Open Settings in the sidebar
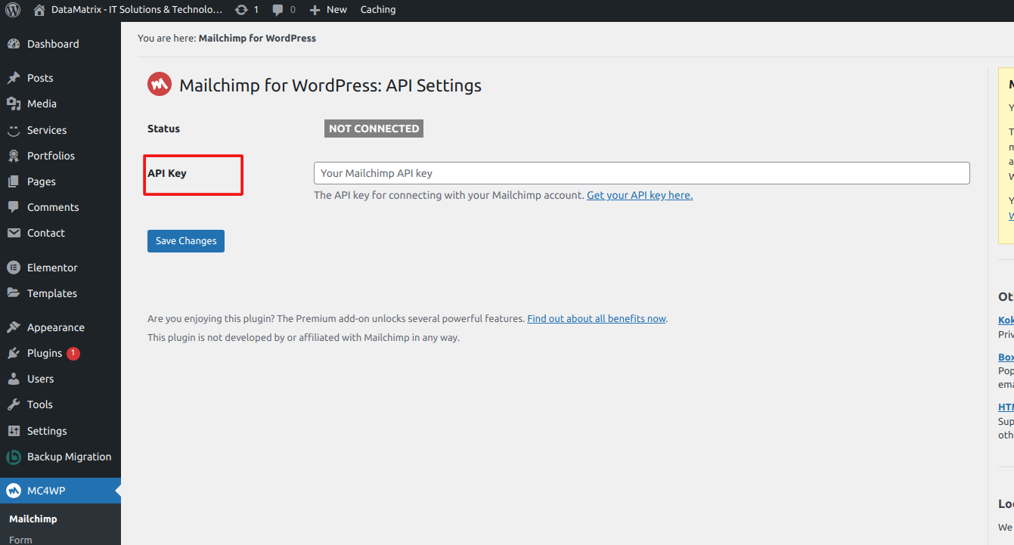 pyautogui.click(x=60, y=431)
